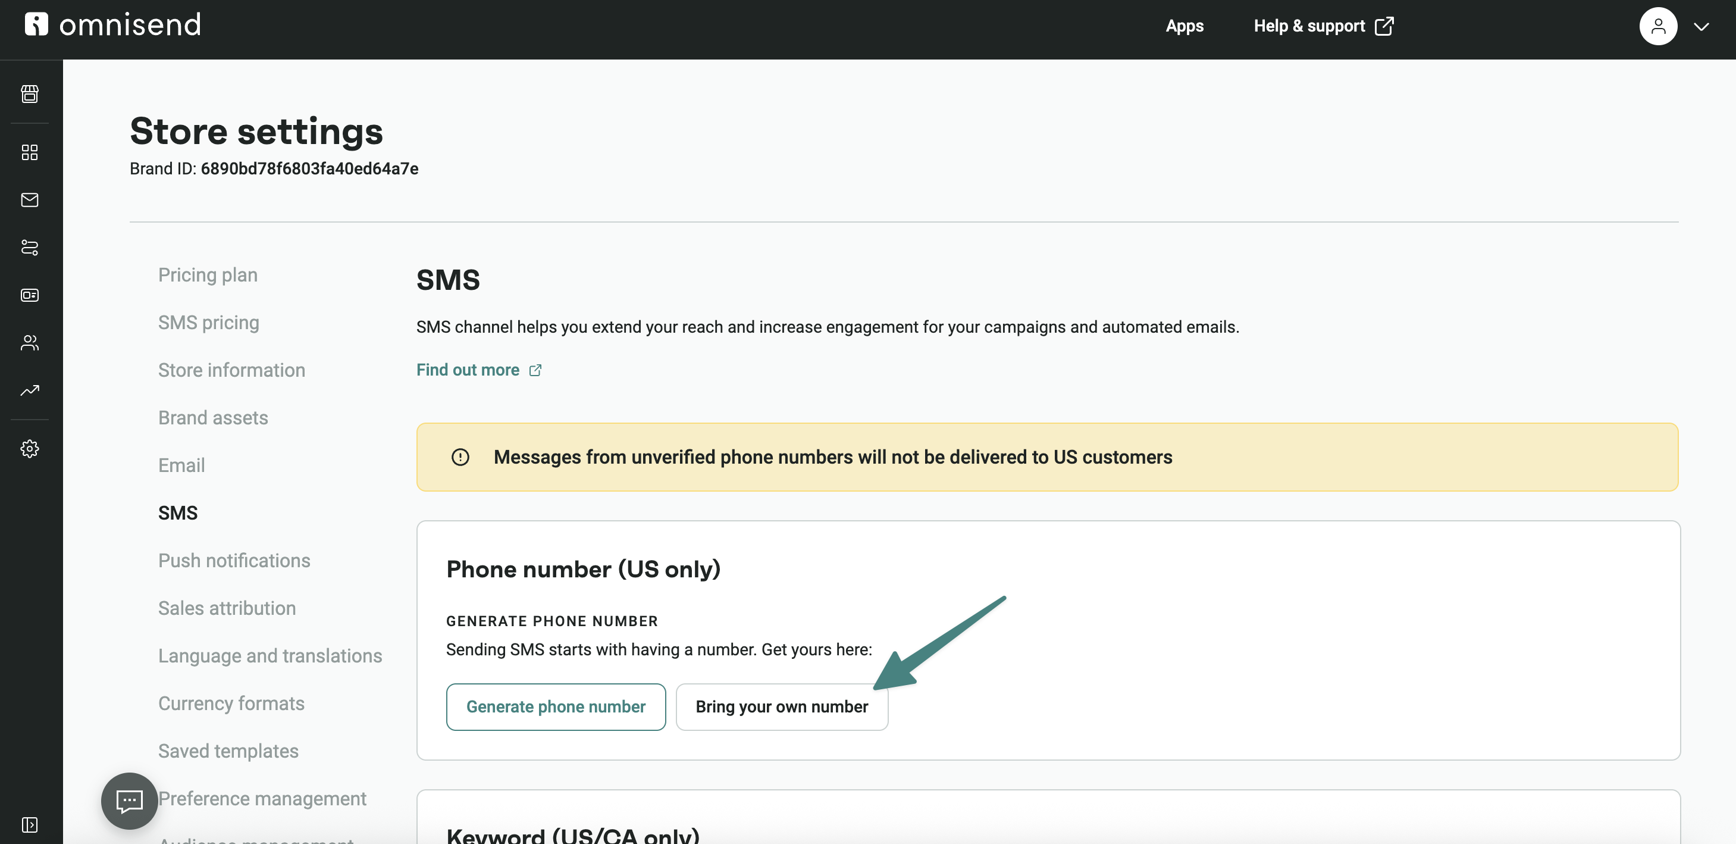The height and width of the screenshot is (844, 1736).
Task: Open the audience people icon
Action: click(x=30, y=343)
